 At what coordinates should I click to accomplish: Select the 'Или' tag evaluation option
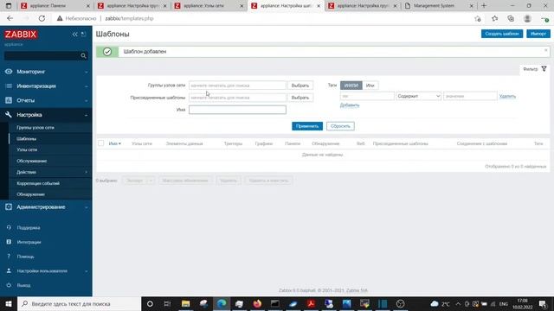[370, 86]
